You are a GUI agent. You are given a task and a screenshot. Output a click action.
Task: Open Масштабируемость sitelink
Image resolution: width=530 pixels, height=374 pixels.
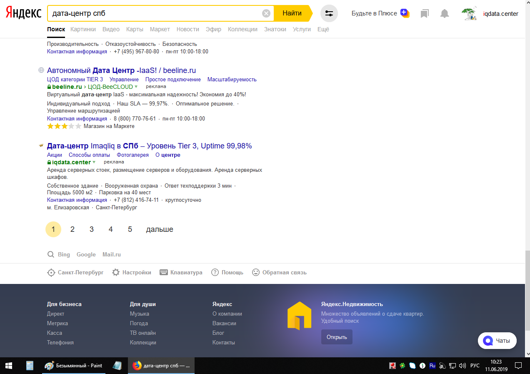[x=232, y=79]
